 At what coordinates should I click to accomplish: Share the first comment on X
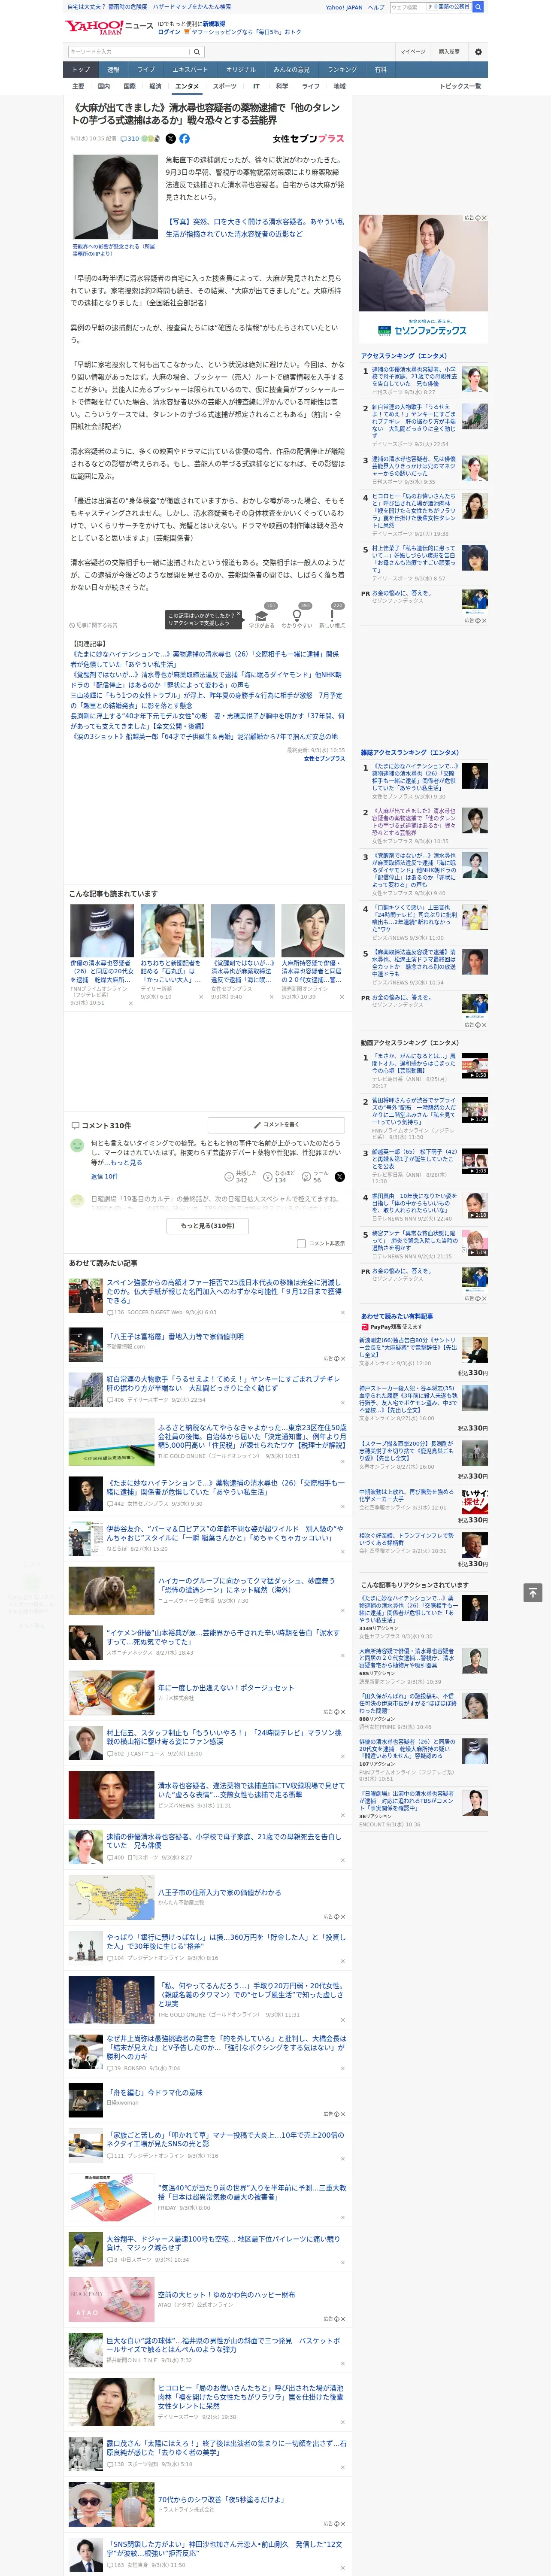click(x=339, y=1177)
